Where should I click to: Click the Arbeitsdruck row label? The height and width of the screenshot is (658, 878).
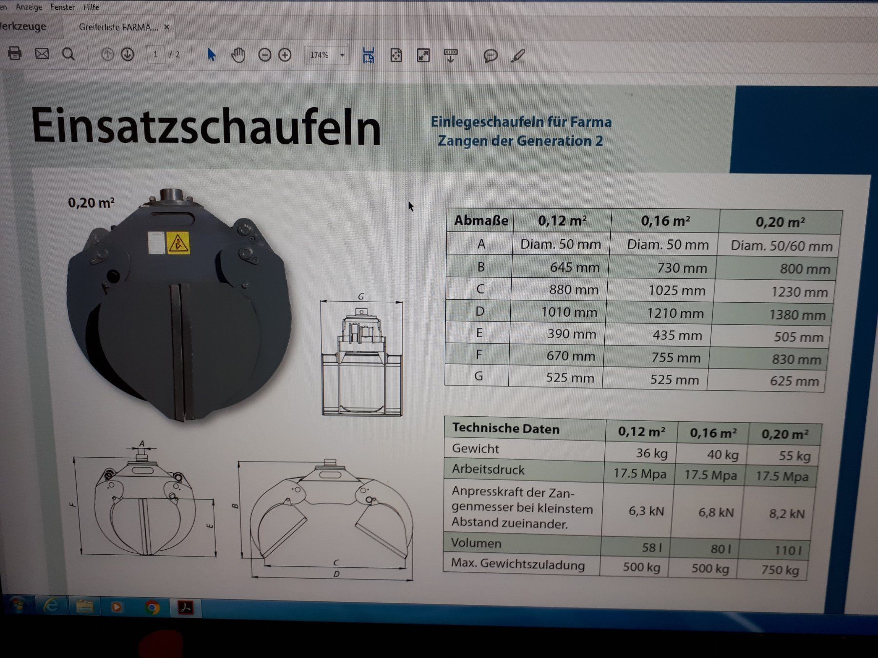[488, 469]
